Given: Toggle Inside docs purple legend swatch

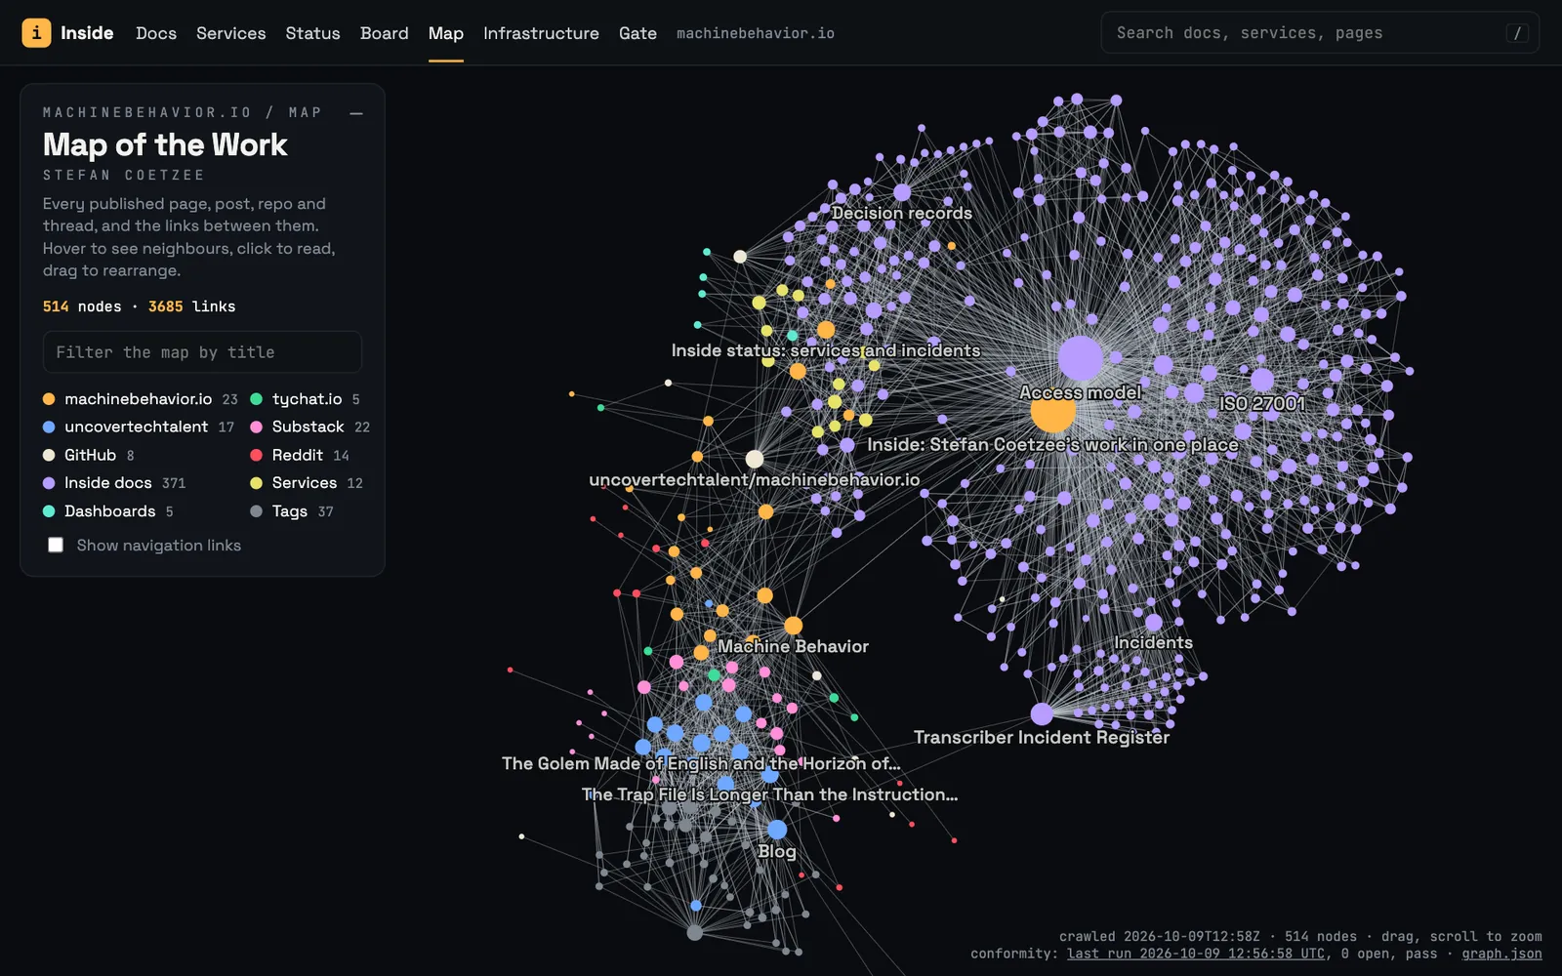Looking at the screenshot, I should 49,483.
